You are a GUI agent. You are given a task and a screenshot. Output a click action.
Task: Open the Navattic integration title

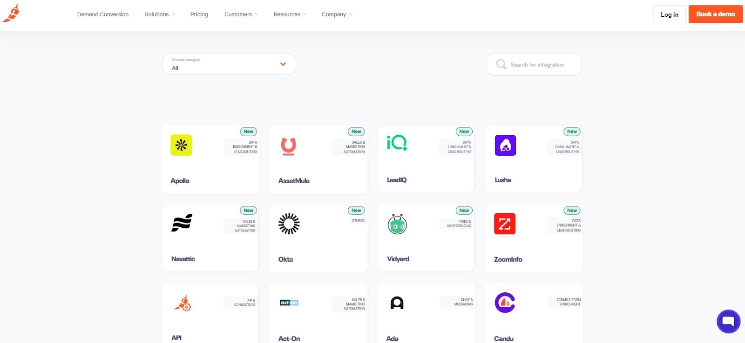183,259
